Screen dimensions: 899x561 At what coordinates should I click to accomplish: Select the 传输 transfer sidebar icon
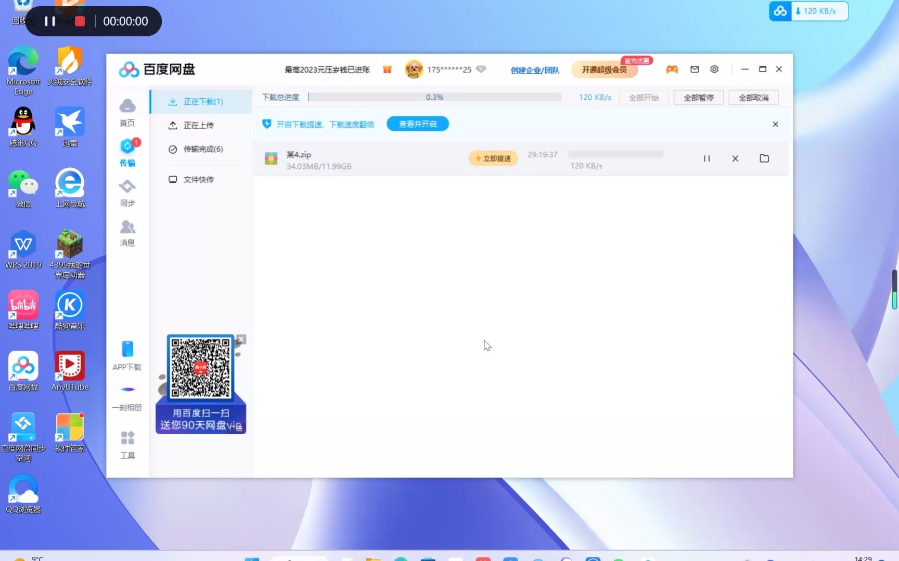(x=128, y=152)
